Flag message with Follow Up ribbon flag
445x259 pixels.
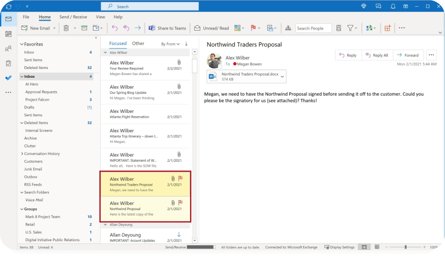(254, 28)
